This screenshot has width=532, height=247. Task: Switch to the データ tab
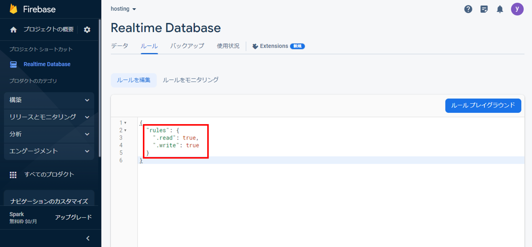coord(119,46)
